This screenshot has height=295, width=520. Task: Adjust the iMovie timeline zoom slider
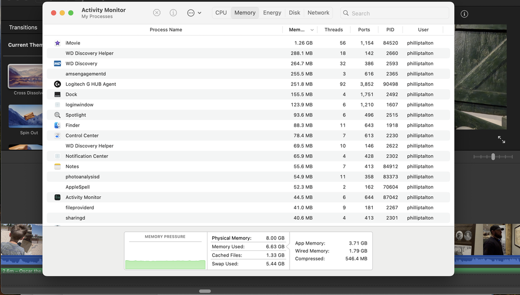(x=493, y=157)
